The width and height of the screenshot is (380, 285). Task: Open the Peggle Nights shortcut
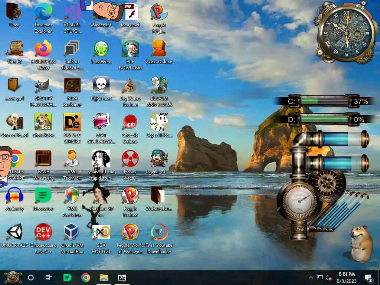coord(159,12)
